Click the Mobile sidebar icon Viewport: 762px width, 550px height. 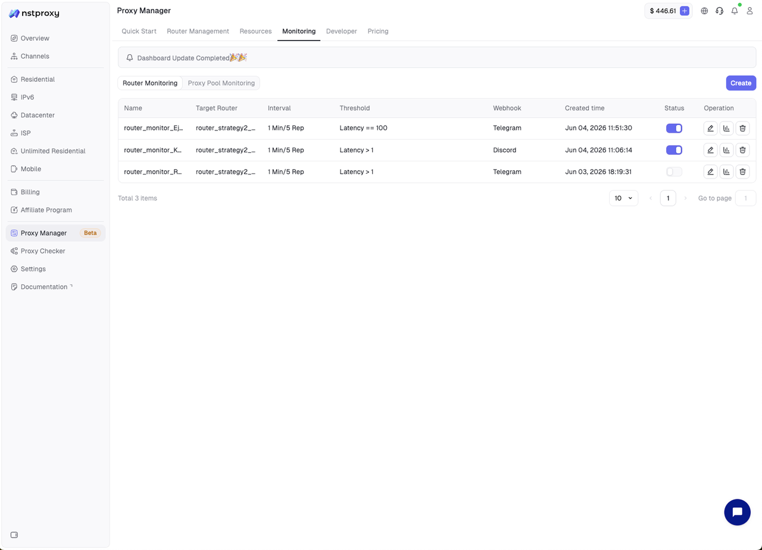[14, 169]
